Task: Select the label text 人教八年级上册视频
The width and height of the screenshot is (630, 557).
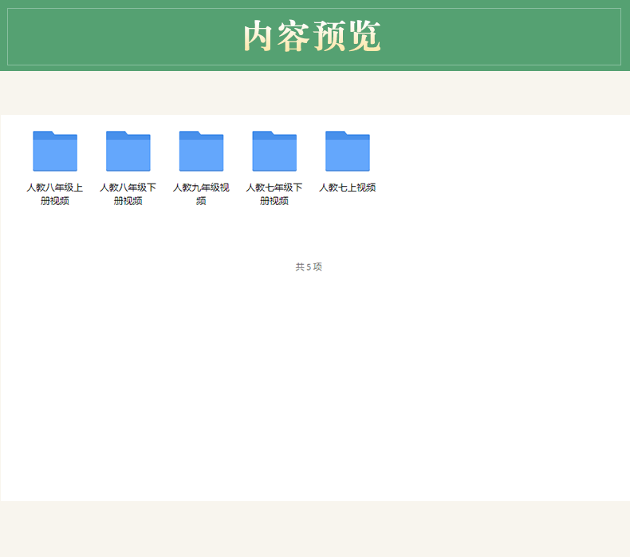Action: 55,194
